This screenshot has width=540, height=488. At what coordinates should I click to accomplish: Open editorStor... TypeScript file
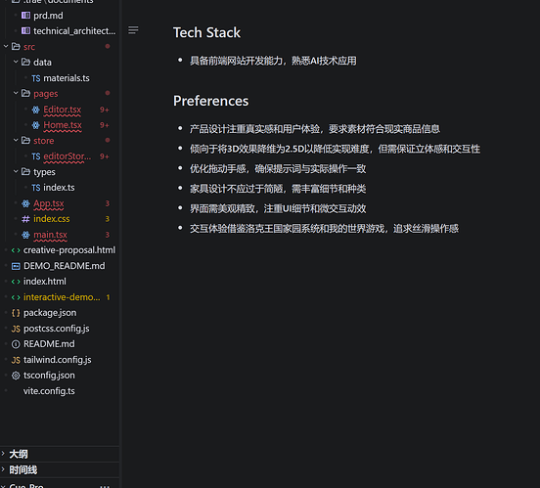67,156
